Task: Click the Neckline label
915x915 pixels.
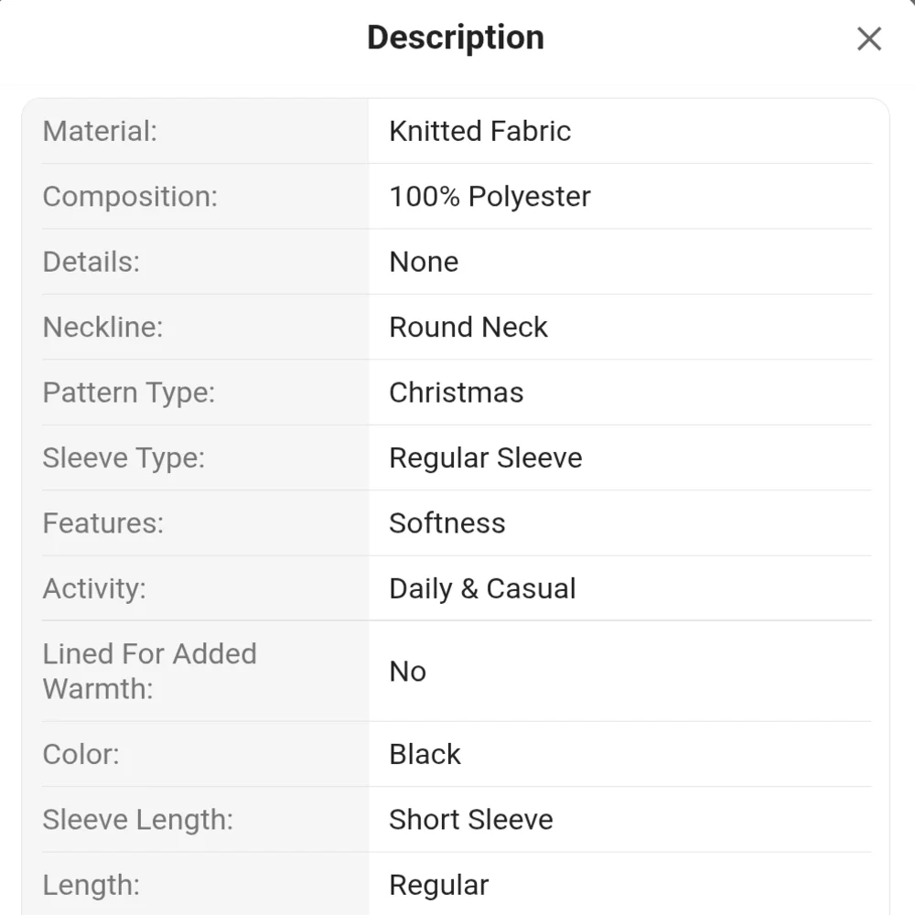Action: (102, 328)
